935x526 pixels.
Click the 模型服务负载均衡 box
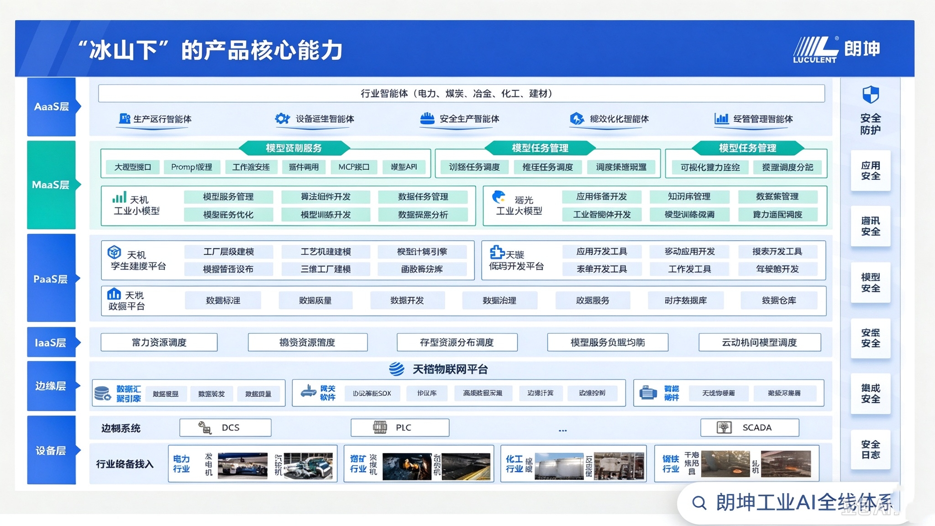(x=608, y=342)
